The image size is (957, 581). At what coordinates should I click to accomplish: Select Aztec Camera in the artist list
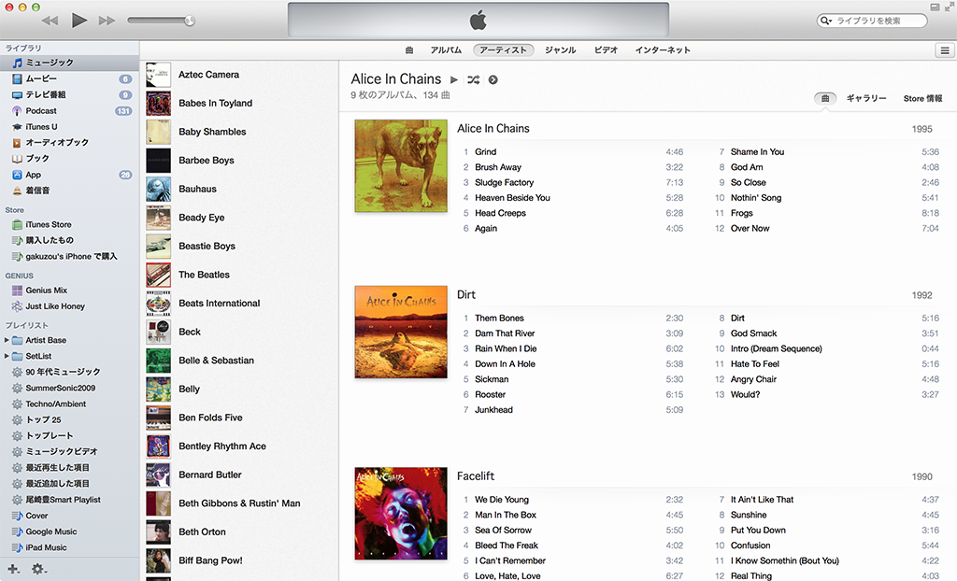click(x=239, y=75)
